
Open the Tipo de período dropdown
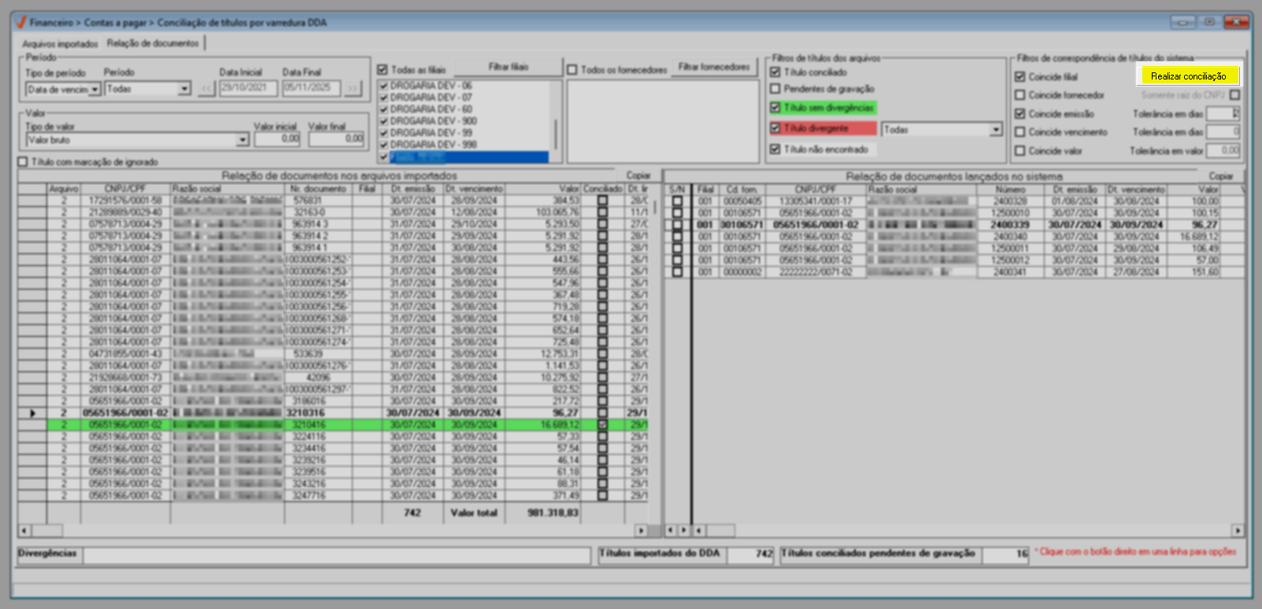click(x=94, y=90)
